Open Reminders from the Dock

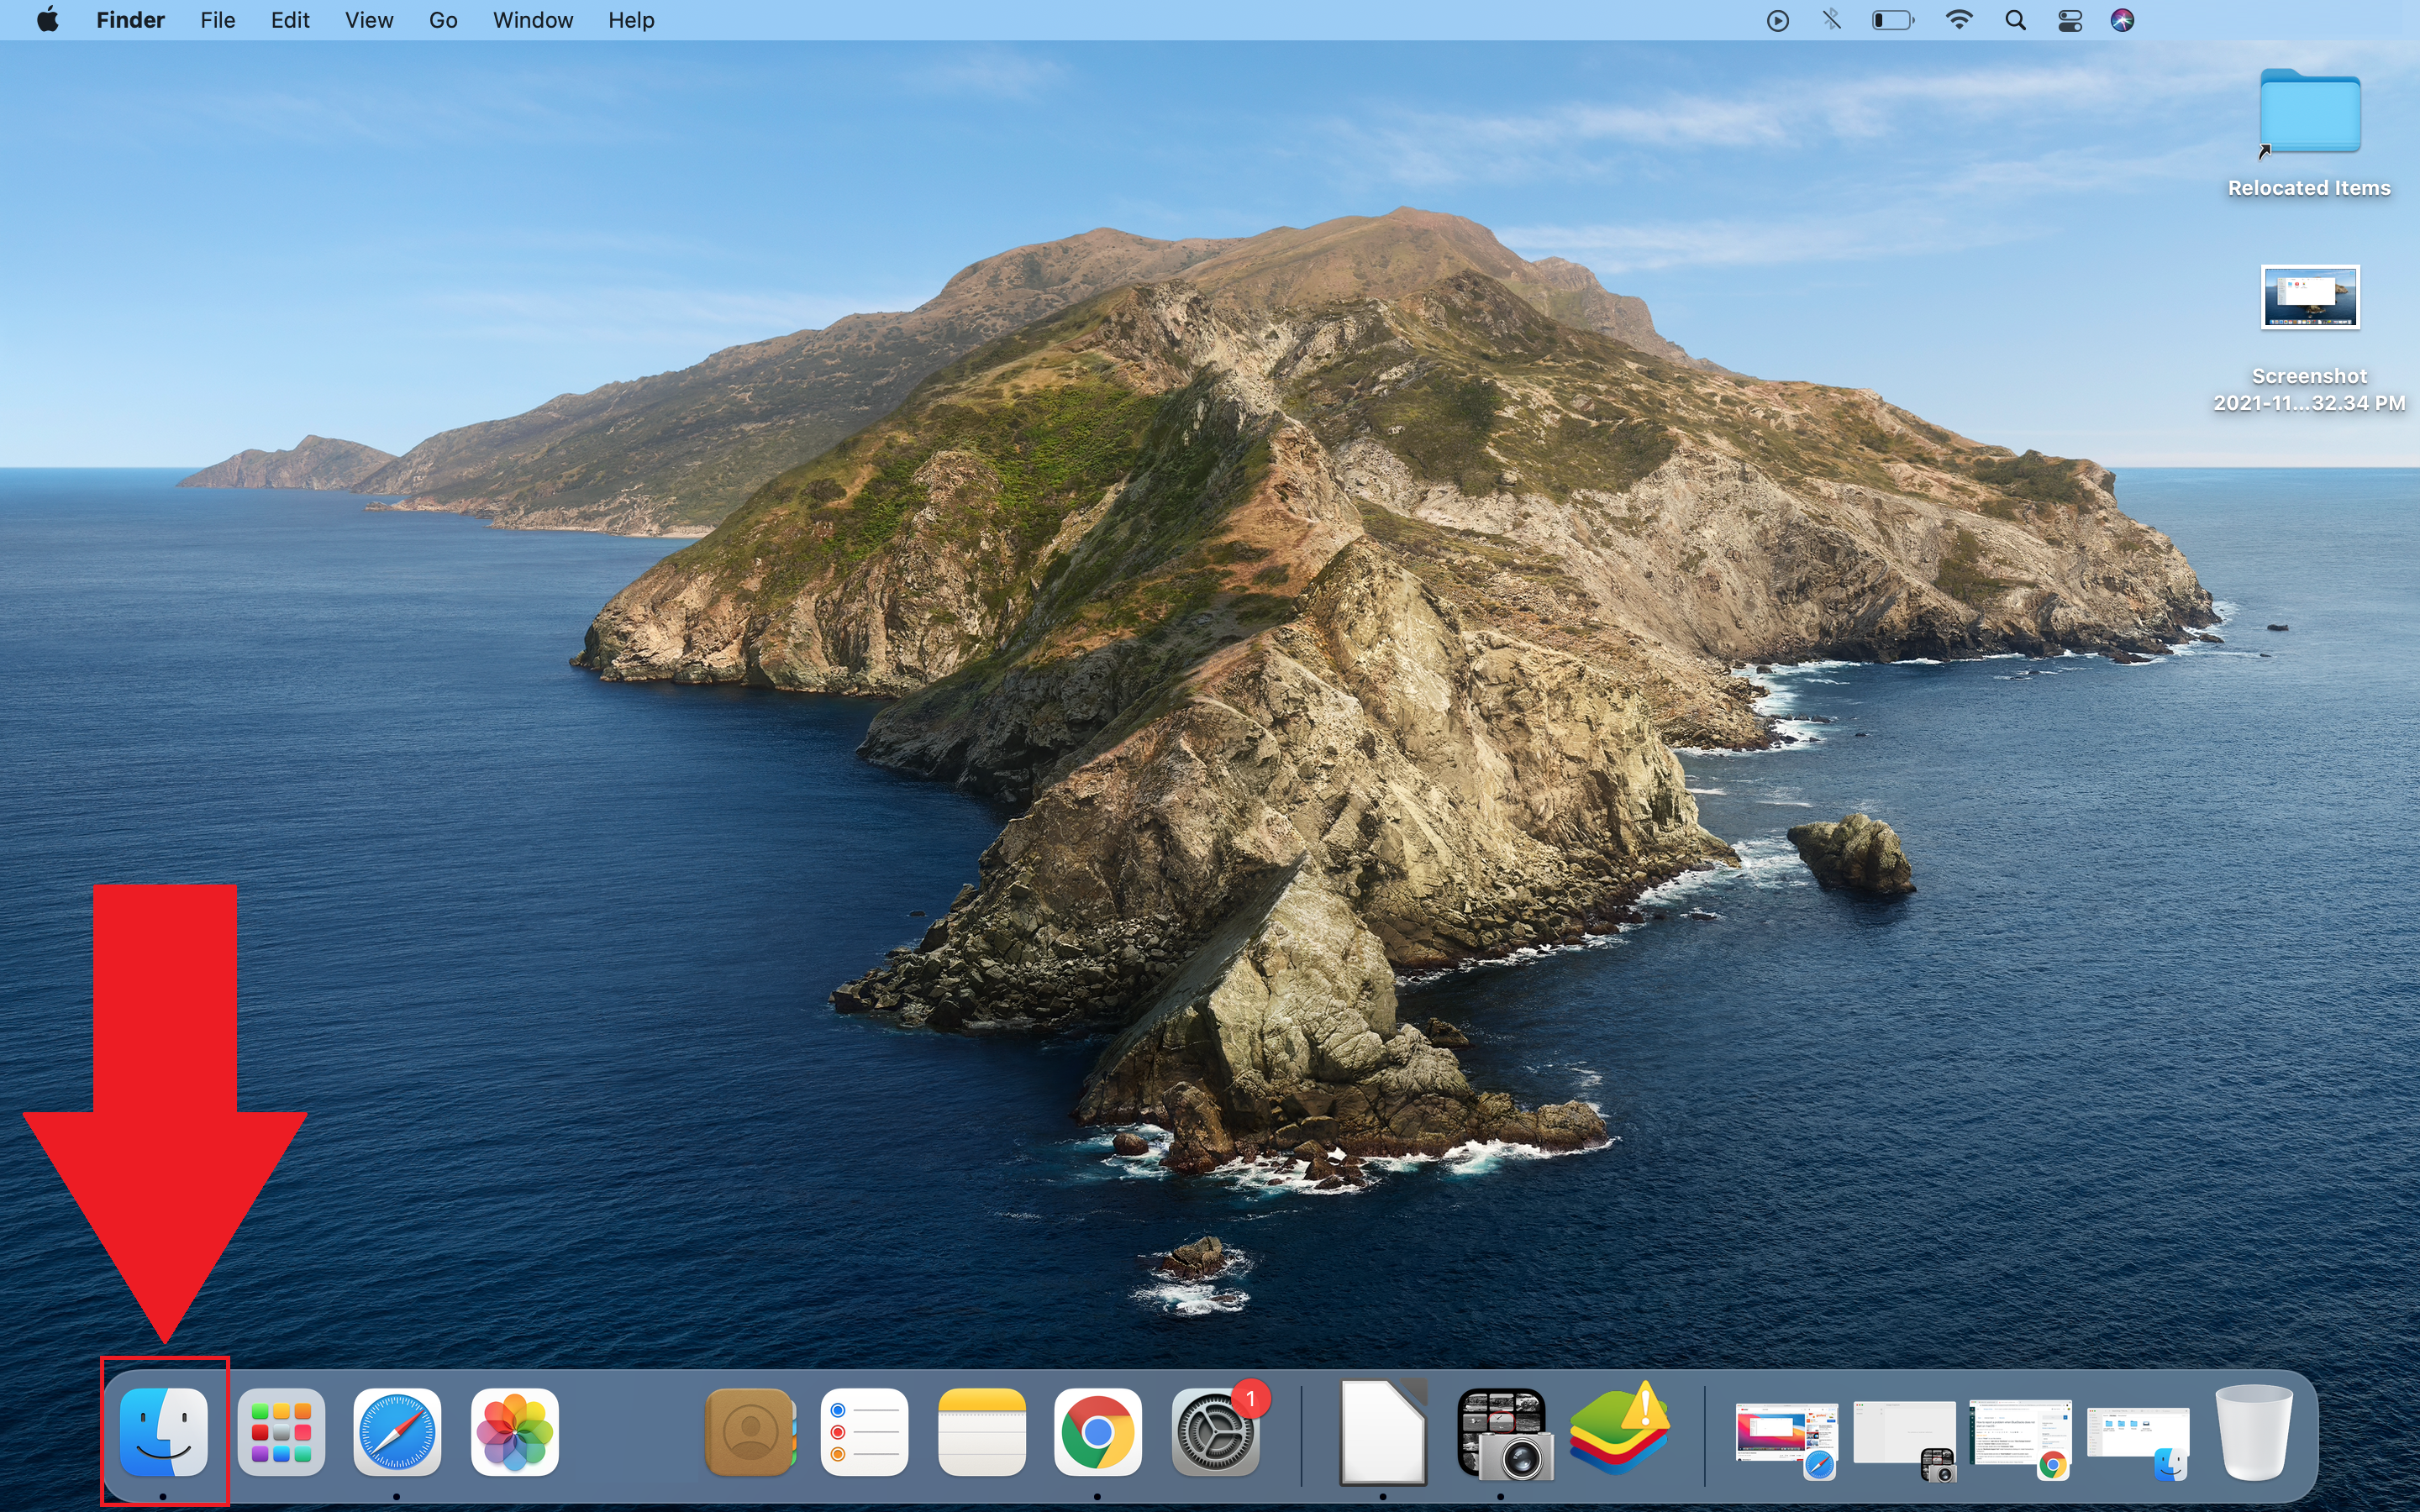[865, 1431]
